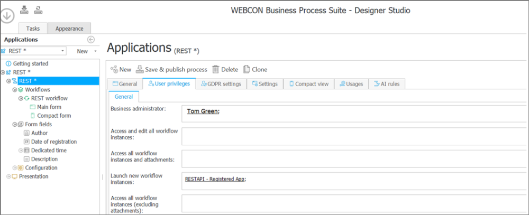Viewport: 529px width, 215px height.
Task: Expand the Presentation tree node
Action: click(8, 176)
